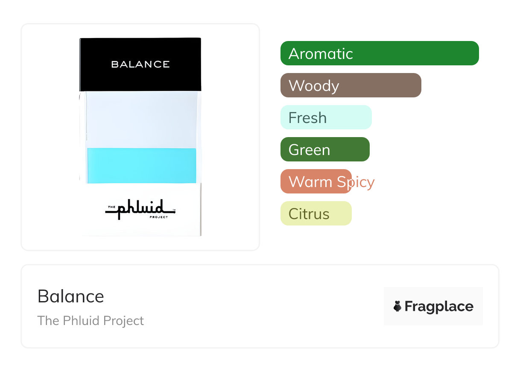
Task: Open The Phluid Project brand link
Action: [91, 321]
